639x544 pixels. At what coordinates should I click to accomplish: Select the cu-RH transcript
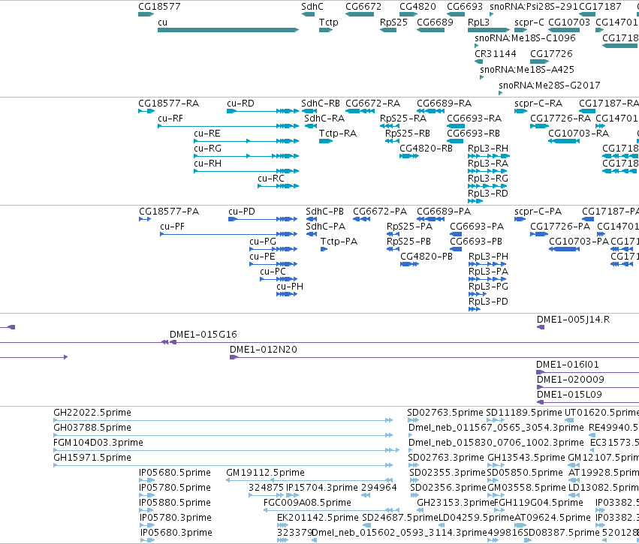(x=246, y=171)
